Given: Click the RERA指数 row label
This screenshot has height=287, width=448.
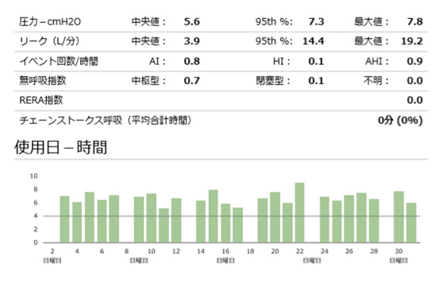Looking at the screenshot, I should pos(41,100).
